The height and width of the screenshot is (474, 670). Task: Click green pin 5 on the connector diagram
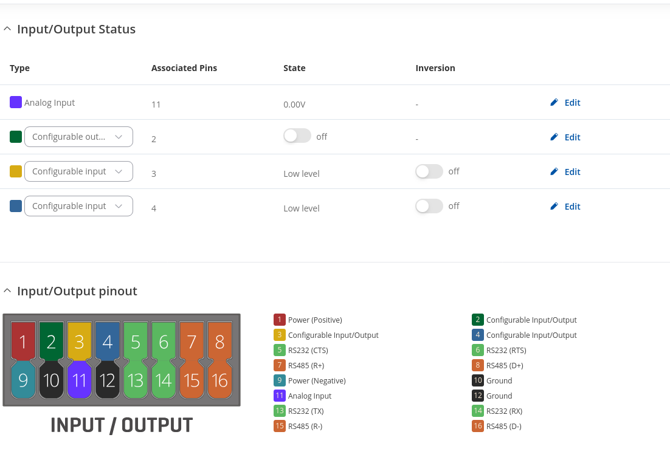[x=136, y=342]
